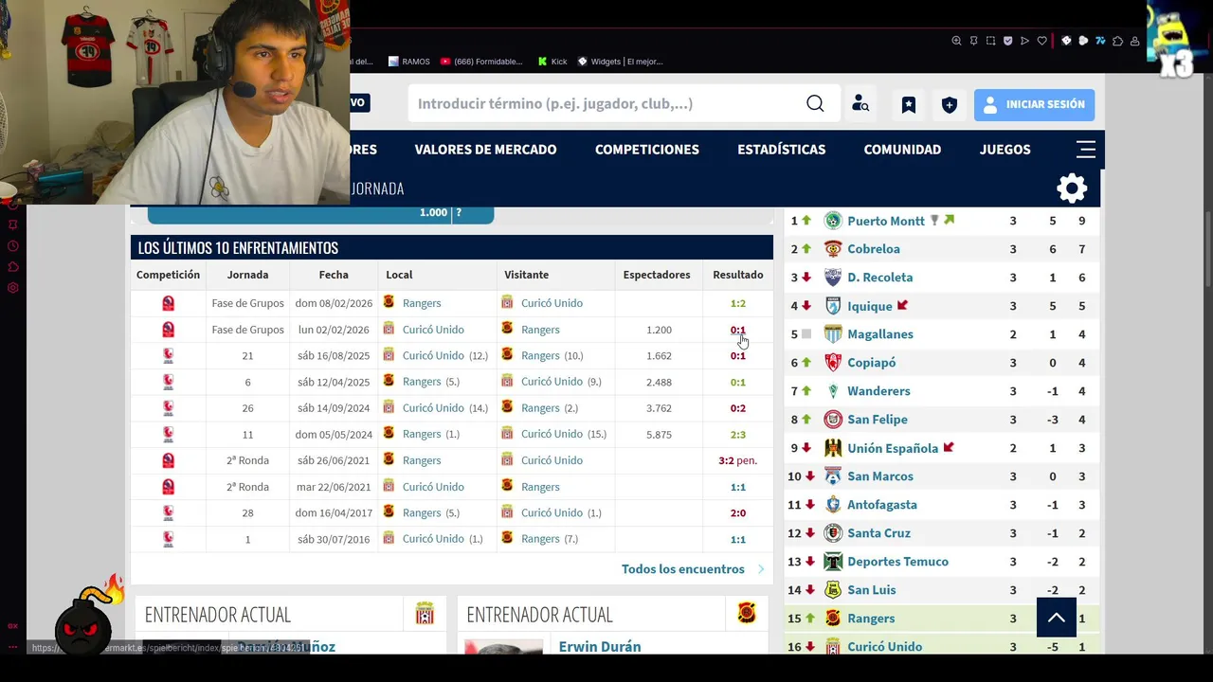Open the 3:2 pen. match result
Image resolution: width=1213 pixels, height=682 pixels.
click(x=737, y=460)
